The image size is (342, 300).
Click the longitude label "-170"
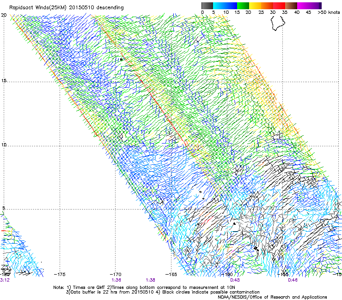pos(116,274)
